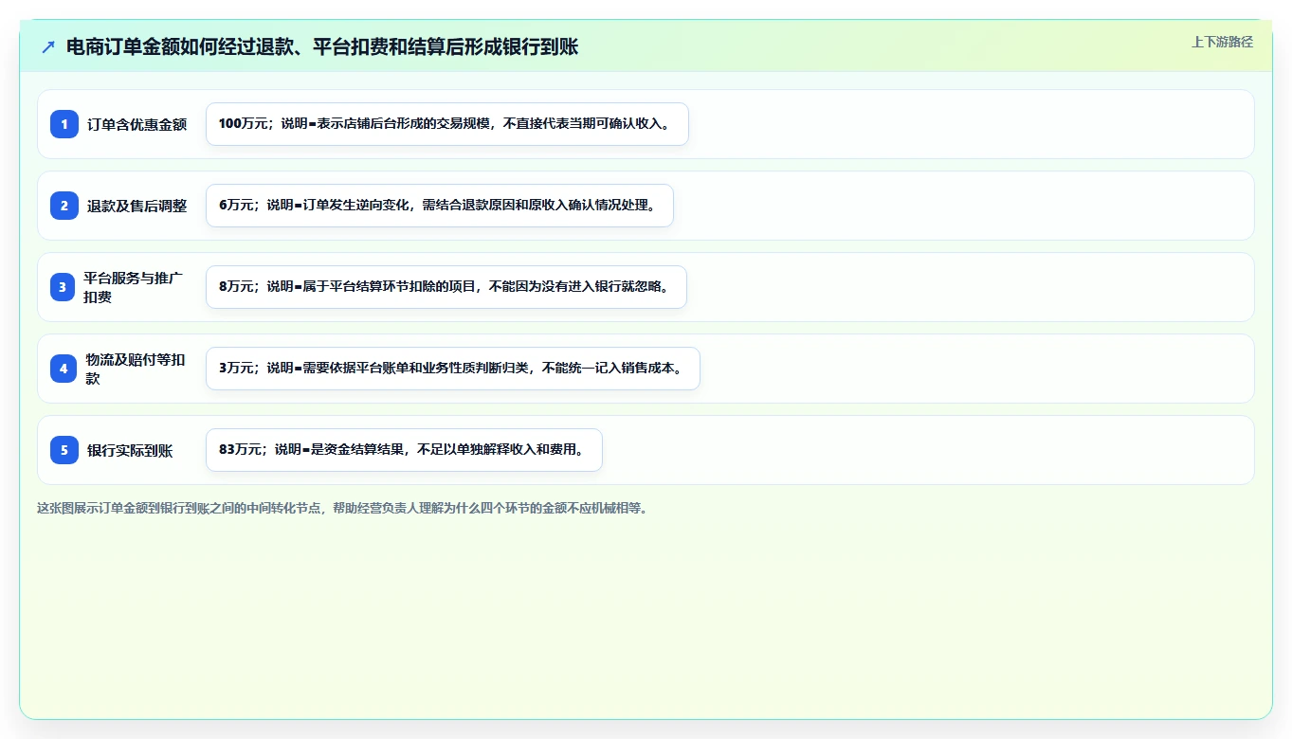This screenshot has width=1292, height=739.
Task: Click the 上下游路径 label in header
Action: (1222, 42)
